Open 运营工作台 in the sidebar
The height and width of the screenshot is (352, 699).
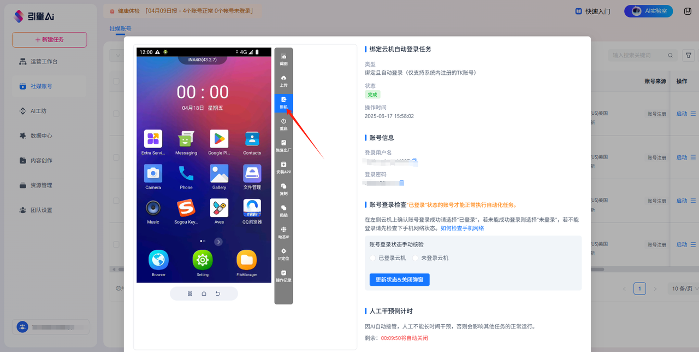pyautogui.click(x=50, y=61)
